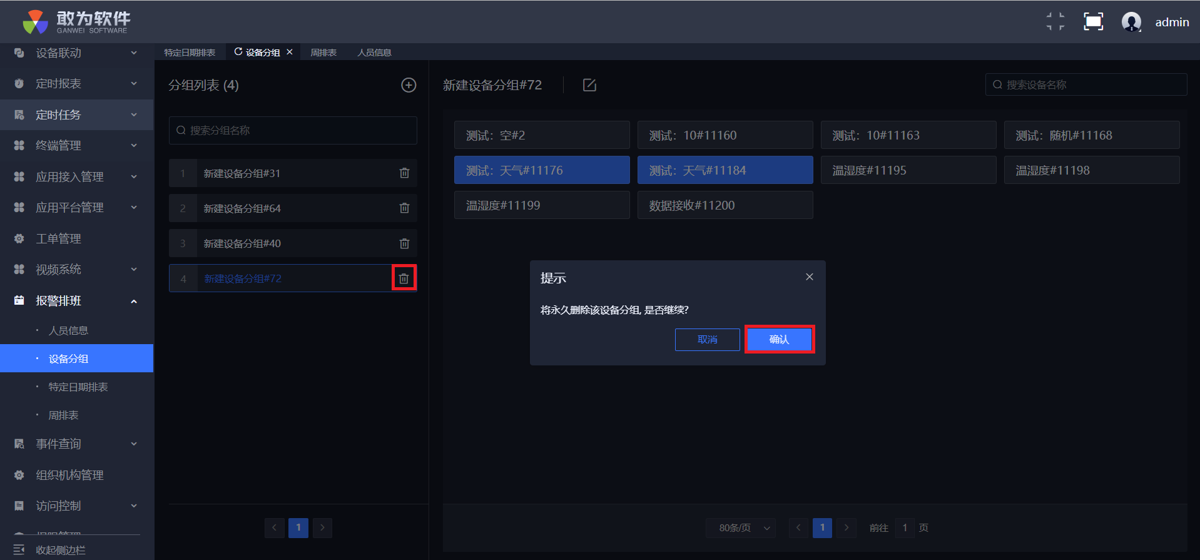Click the 视频系统 icon in sidebar

(19, 269)
